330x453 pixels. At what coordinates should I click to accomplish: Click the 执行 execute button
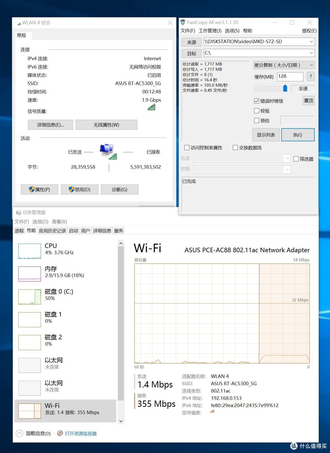pos(298,135)
